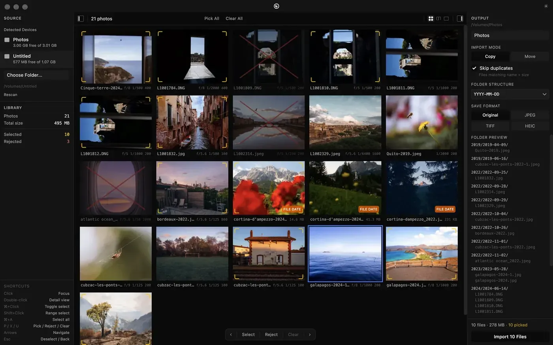The height and width of the screenshot is (345, 553).
Task: Choose JPEG save format
Action: pyautogui.click(x=530, y=115)
